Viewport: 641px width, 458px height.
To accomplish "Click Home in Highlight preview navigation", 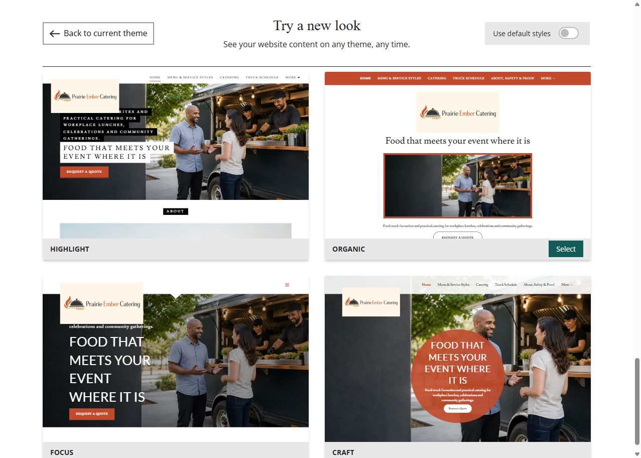I will coord(155,78).
